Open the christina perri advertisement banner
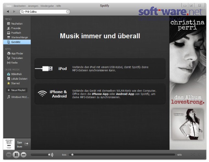 pos(188,83)
